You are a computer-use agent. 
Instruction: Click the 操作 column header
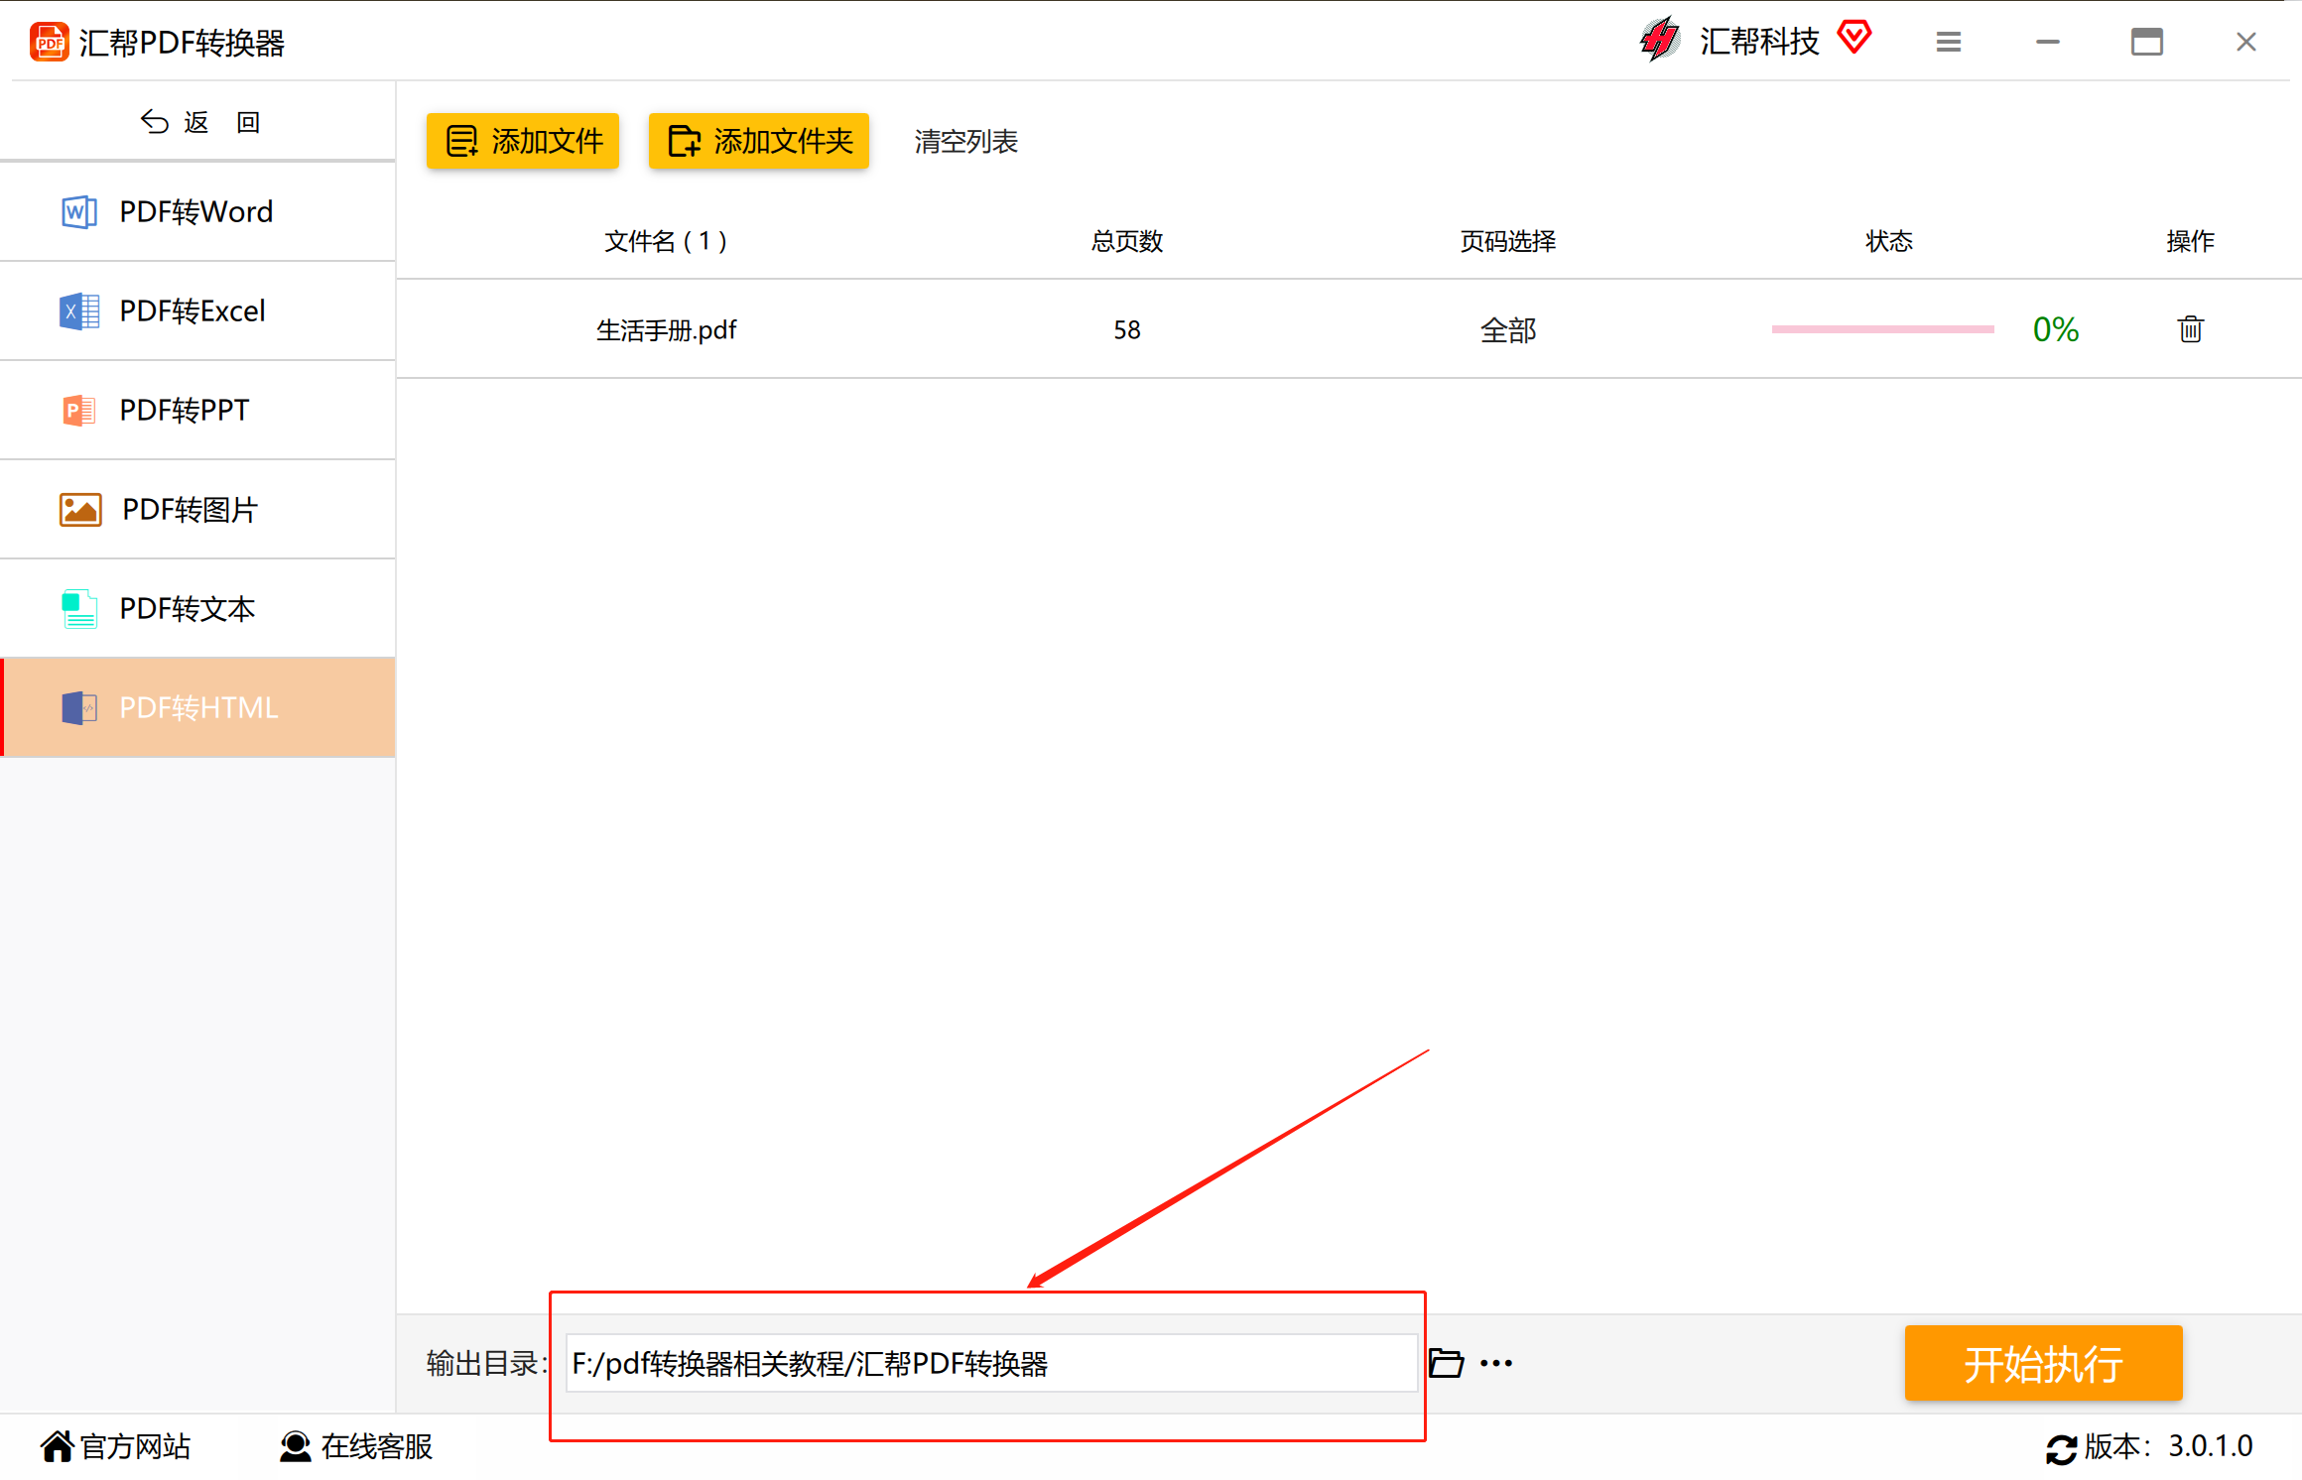(2191, 241)
